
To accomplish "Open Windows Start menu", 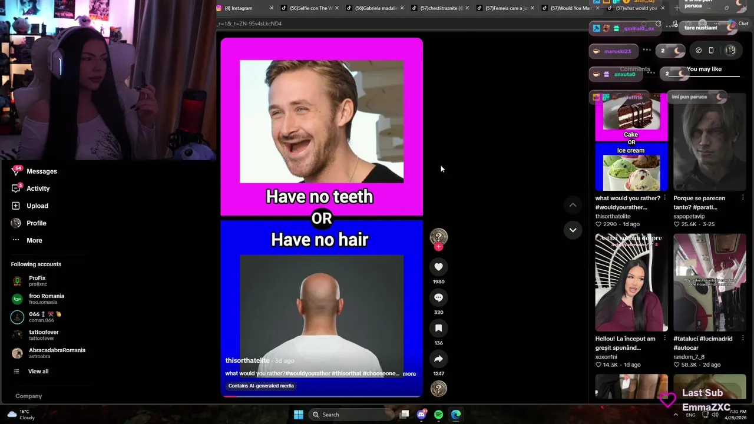I will click(299, 415).
